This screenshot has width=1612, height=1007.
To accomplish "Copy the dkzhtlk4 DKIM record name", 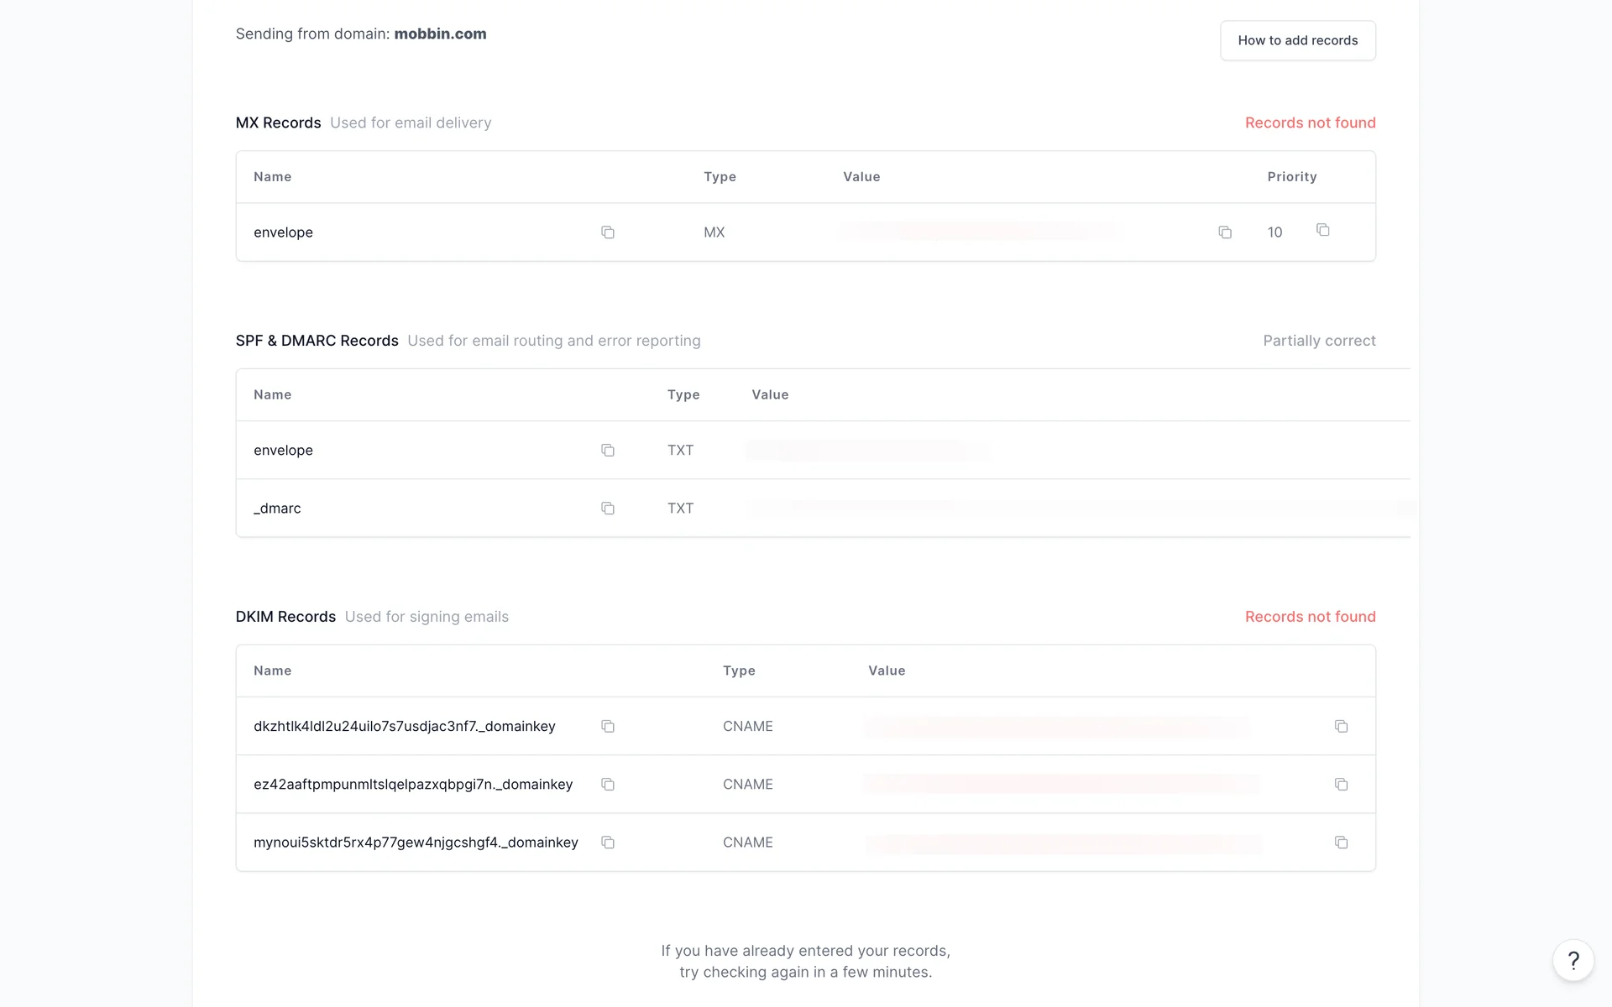I will 608,727.
